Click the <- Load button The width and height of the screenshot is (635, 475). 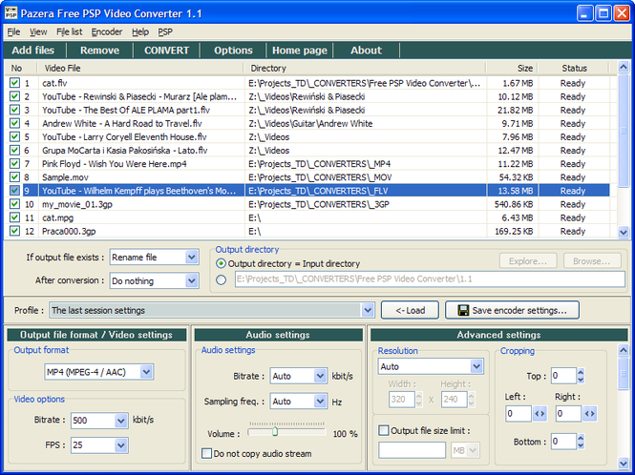coord(410,311)
